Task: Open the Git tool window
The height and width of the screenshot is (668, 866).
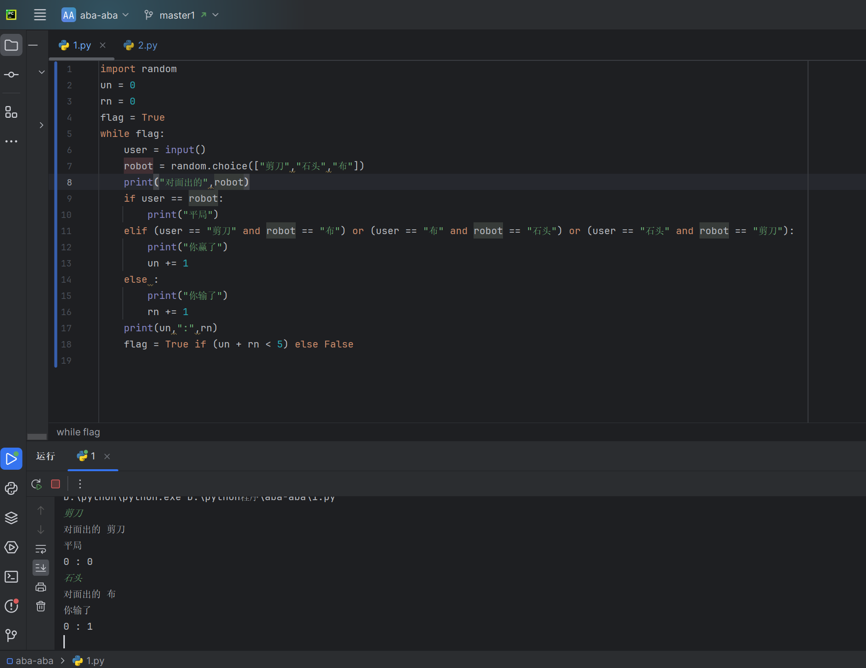Action: (11, 636)
